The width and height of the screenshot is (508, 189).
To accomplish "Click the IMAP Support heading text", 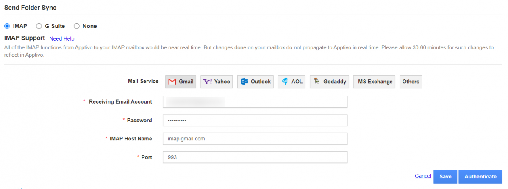I will (x=24, y=38).
